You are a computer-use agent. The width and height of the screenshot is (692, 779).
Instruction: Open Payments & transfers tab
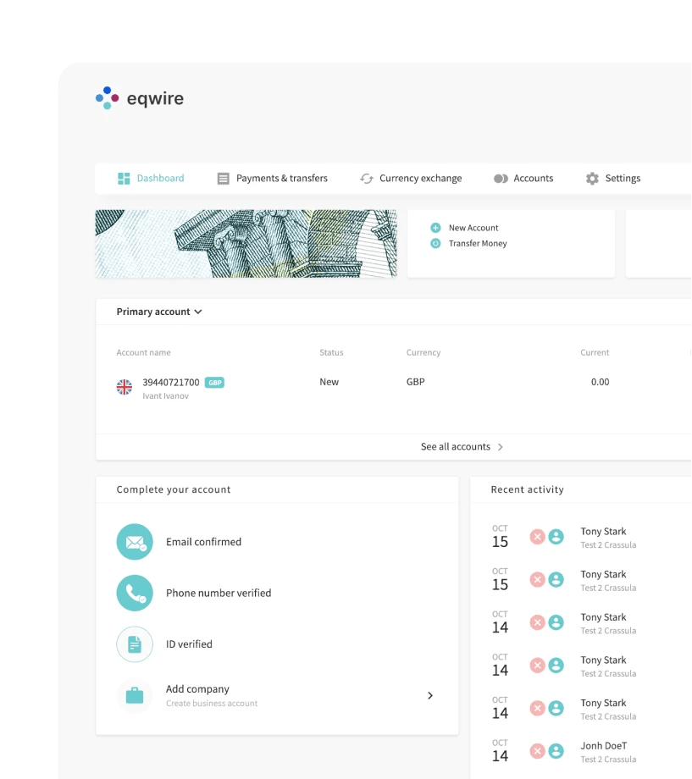(273, 179)
